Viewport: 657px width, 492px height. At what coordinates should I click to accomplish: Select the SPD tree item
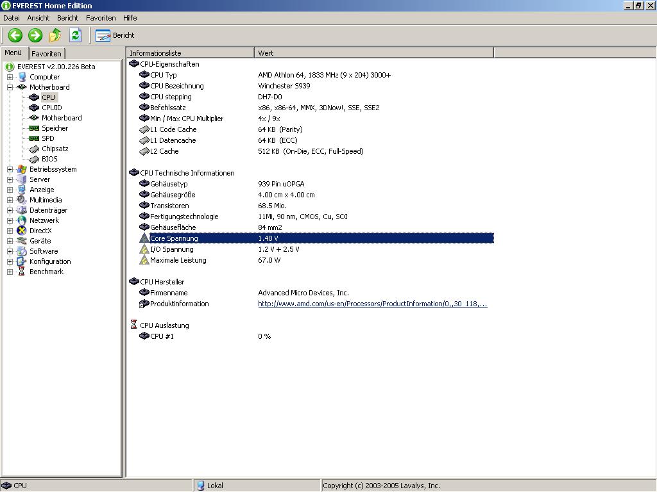coord(47,138)
